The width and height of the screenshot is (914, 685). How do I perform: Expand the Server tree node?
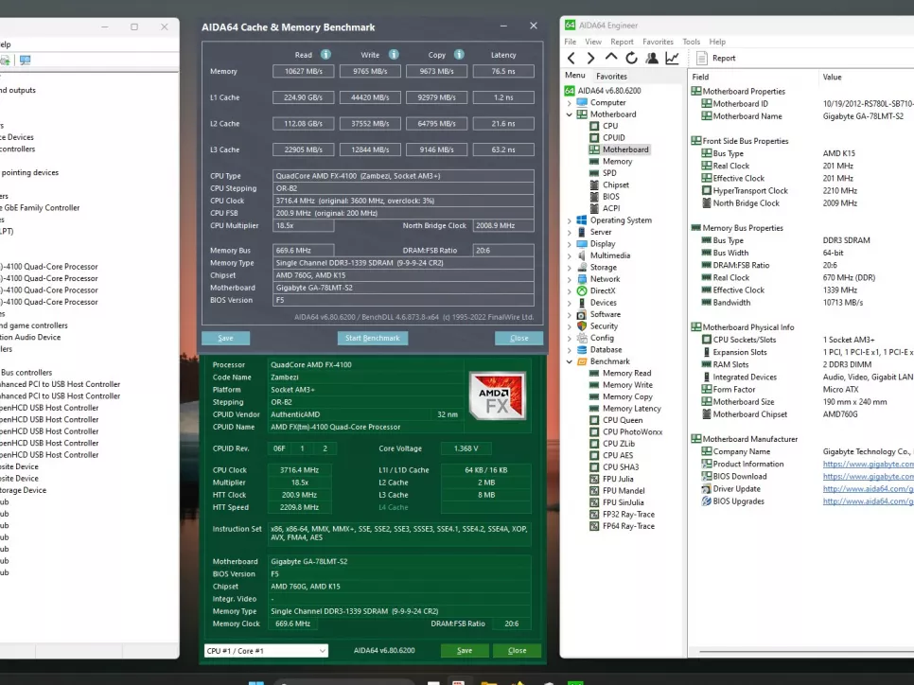point(570,232)
